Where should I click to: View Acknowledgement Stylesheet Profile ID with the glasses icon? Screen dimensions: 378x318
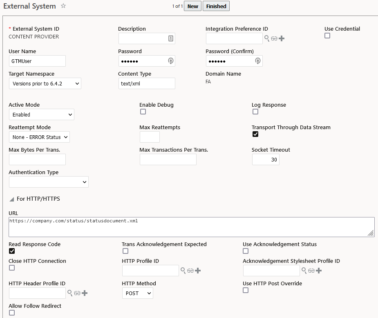[x=311, y=271]
